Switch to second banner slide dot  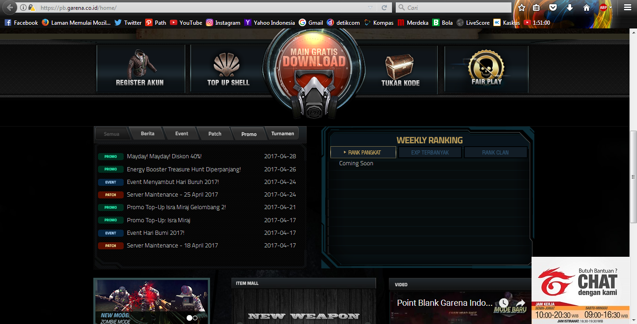tap(195, 317)
